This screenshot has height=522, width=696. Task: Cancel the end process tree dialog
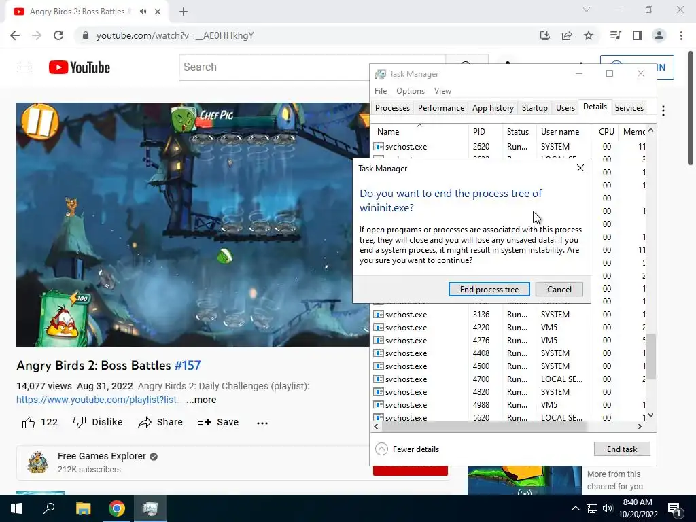click(x=559, y=290)
